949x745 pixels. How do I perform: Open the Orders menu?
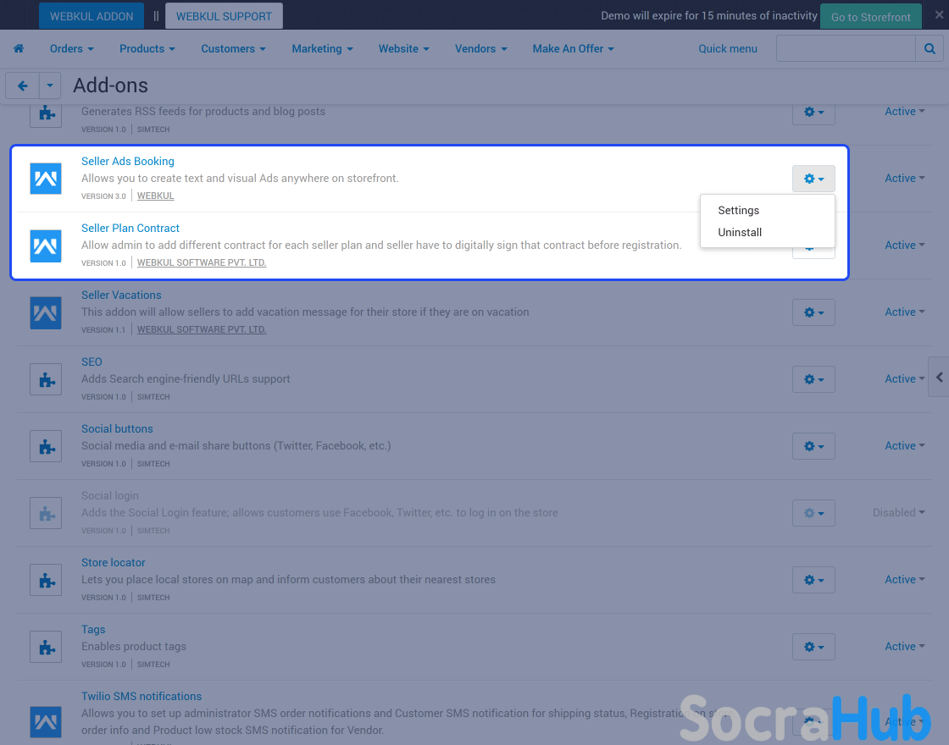point(71,48)
